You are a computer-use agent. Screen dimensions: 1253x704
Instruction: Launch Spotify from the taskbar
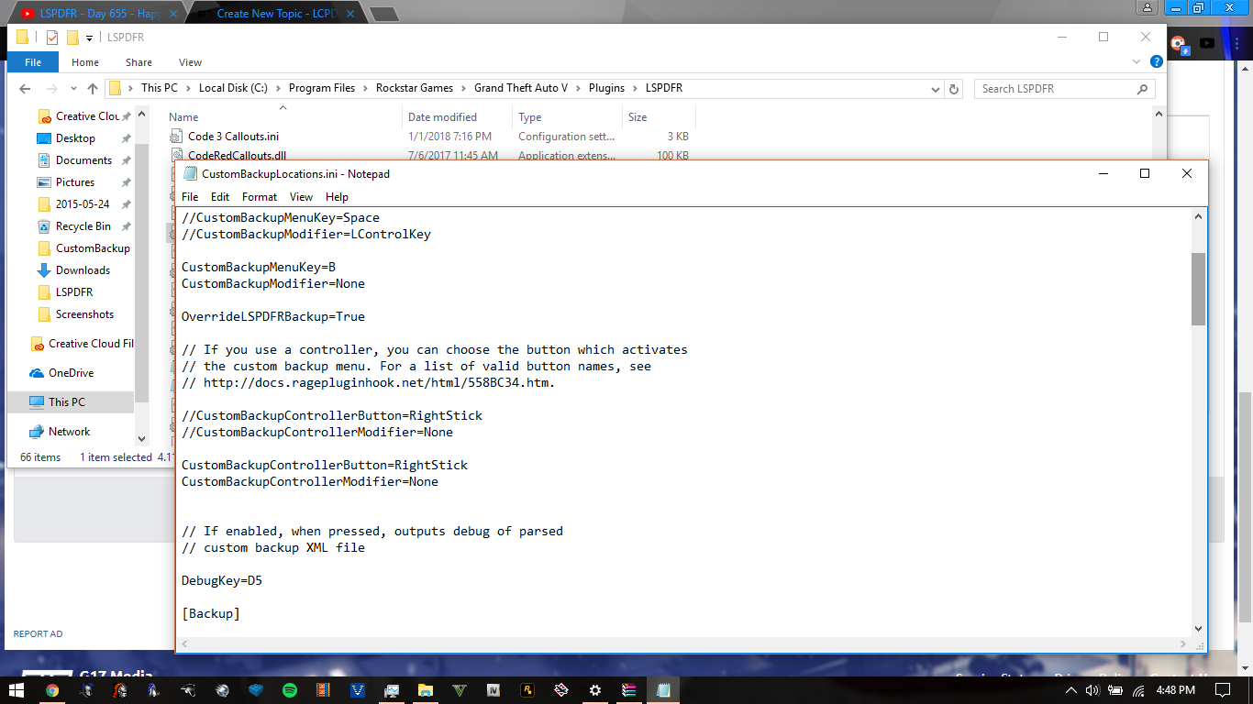(x=290, y=690)
